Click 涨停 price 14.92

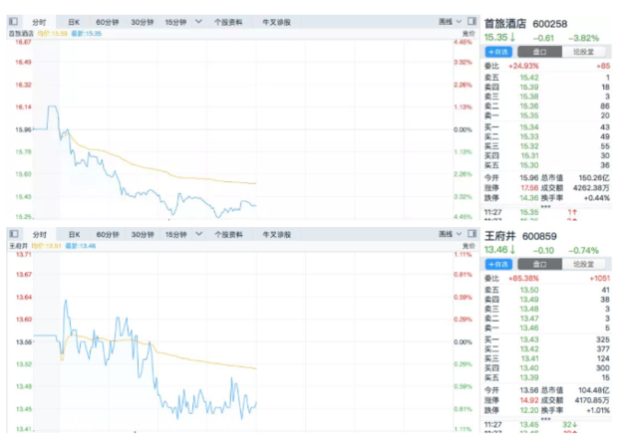coord(529,400)
